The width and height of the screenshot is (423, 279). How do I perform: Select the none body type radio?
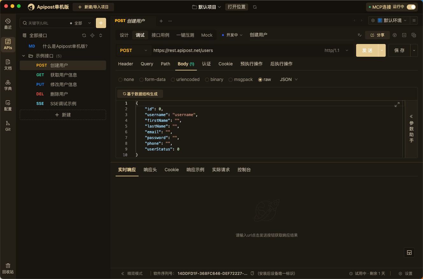point(120,80)
